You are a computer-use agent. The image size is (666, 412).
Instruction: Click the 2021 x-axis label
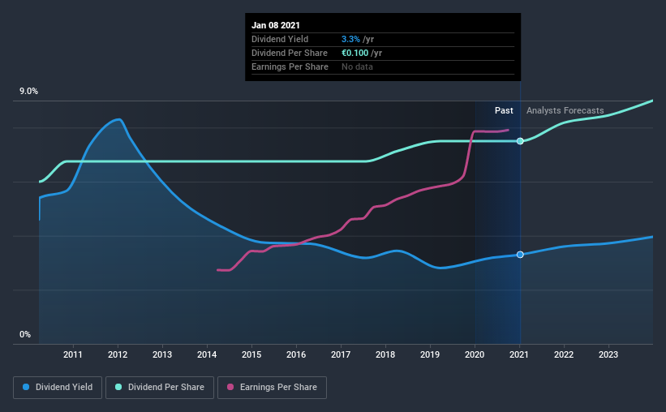[519, 354]
